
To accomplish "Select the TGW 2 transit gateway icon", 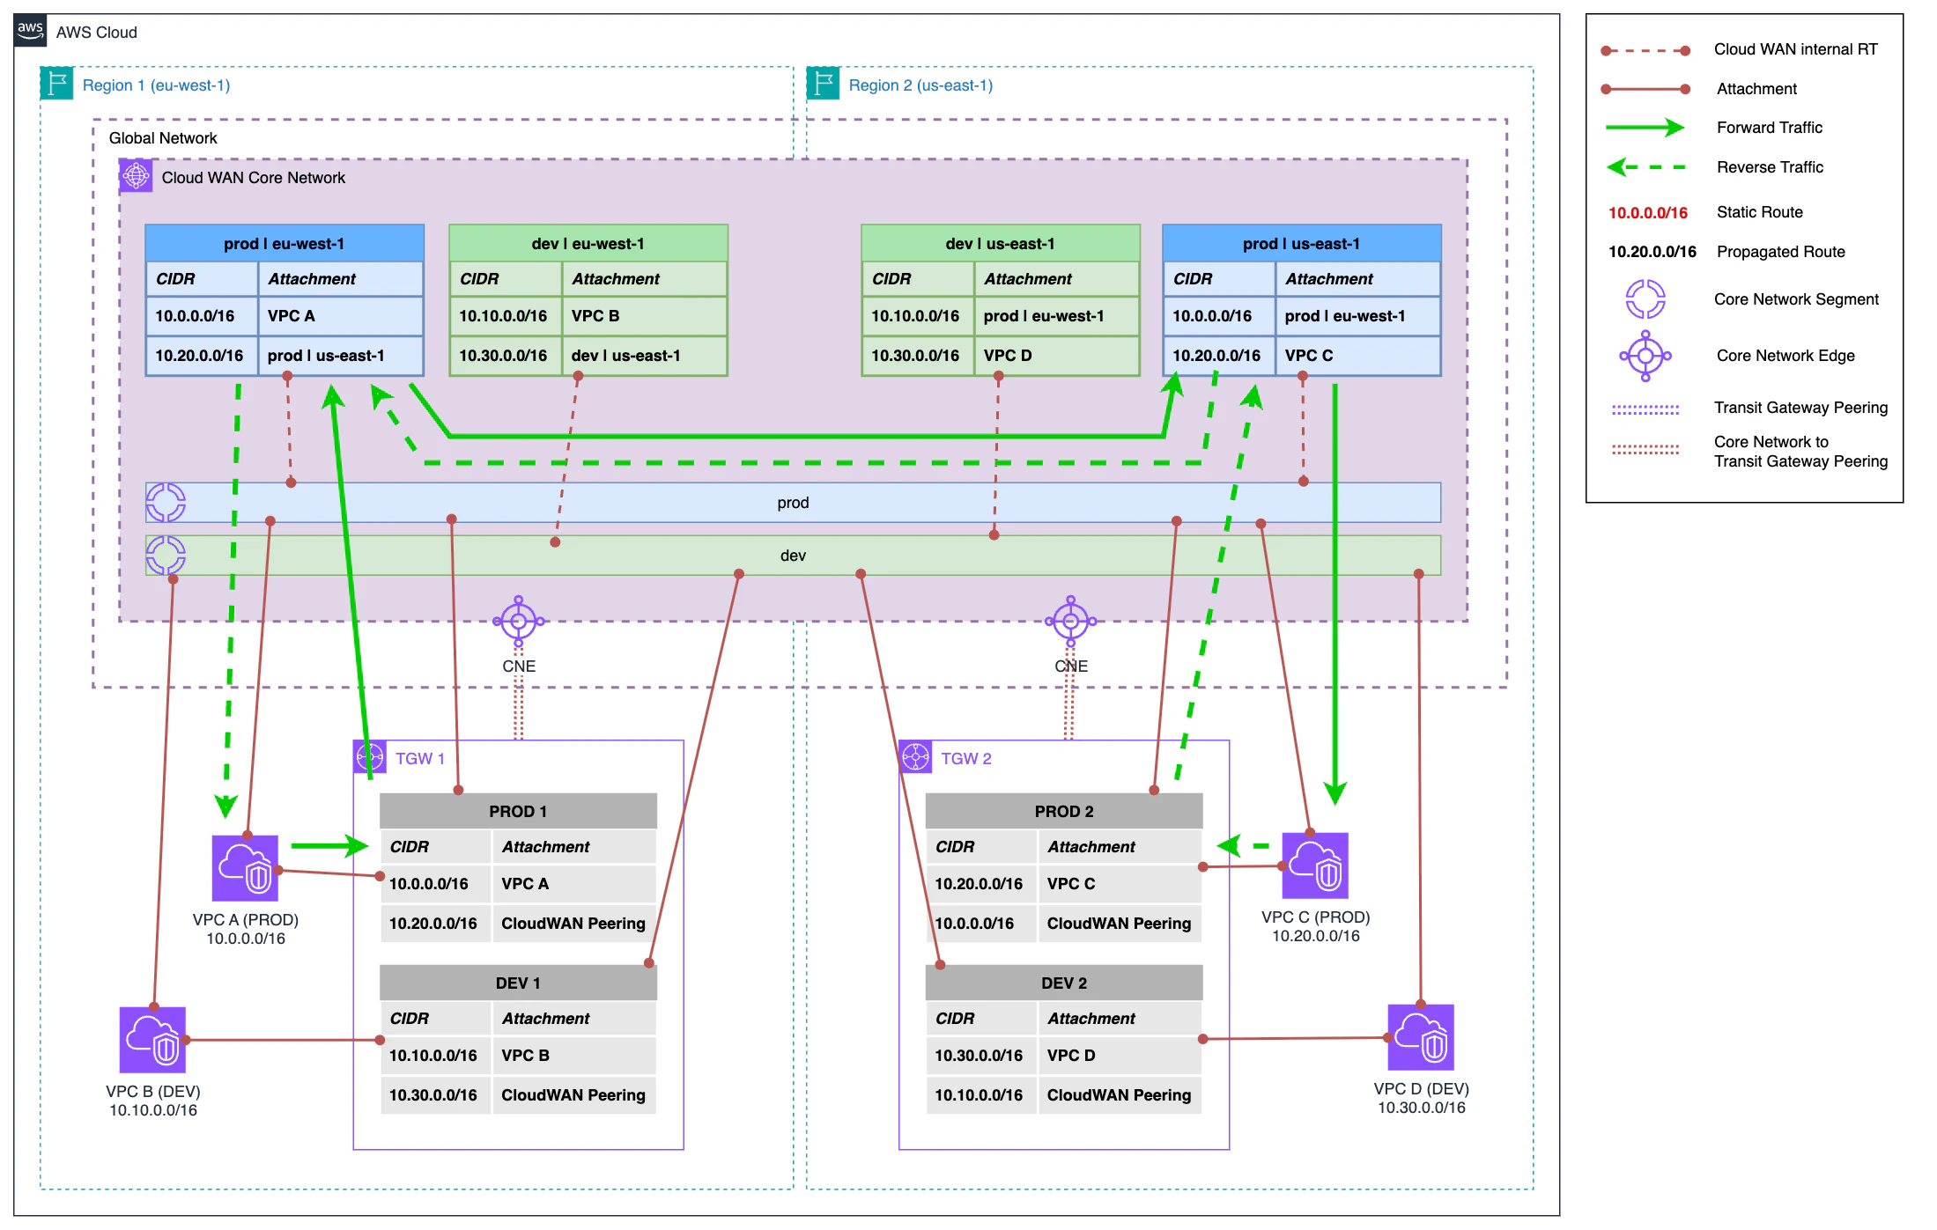I will [915, 756].
